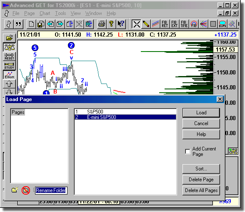Select the FIB TIME tool
Screen dimensions: 245x212
pos(184,24)
